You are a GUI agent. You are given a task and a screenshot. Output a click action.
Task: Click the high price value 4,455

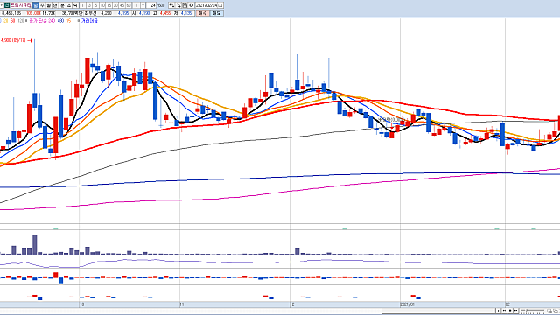pos(165,13)
